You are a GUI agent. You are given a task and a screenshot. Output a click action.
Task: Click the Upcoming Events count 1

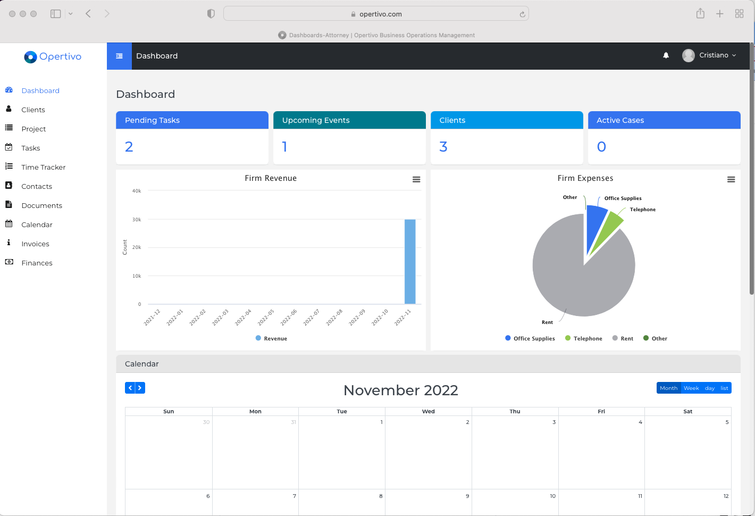284,147
